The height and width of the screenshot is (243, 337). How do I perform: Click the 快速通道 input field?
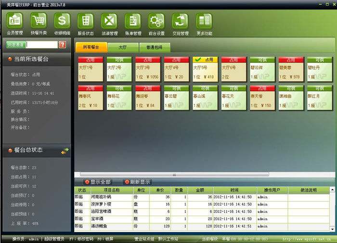click(42, 45)
